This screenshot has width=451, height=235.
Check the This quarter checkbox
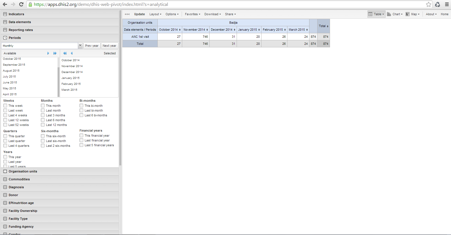[5, 136]
